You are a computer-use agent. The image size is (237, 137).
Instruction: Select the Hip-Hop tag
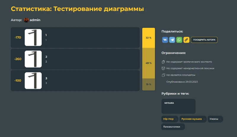click(x=170, y=119)
